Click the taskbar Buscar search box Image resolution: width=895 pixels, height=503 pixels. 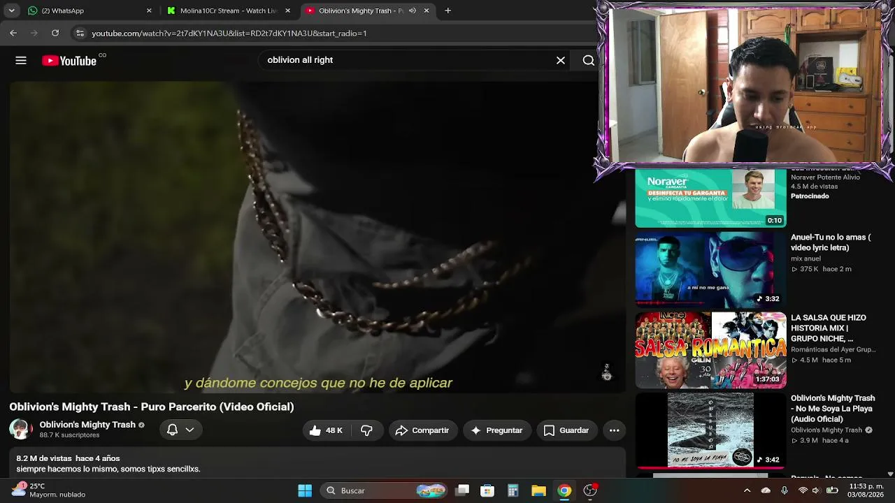[385, 490]
